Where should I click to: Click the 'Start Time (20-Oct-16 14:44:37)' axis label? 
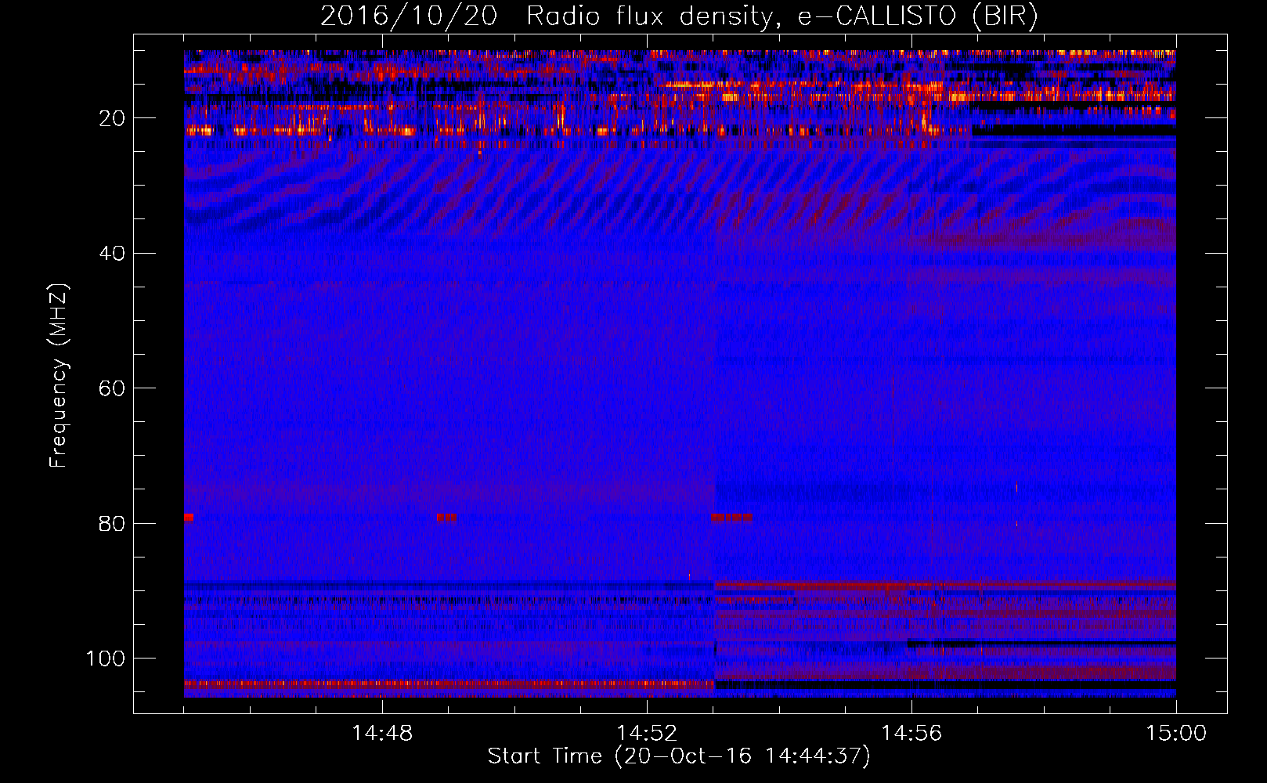click(x=679, y=756)
